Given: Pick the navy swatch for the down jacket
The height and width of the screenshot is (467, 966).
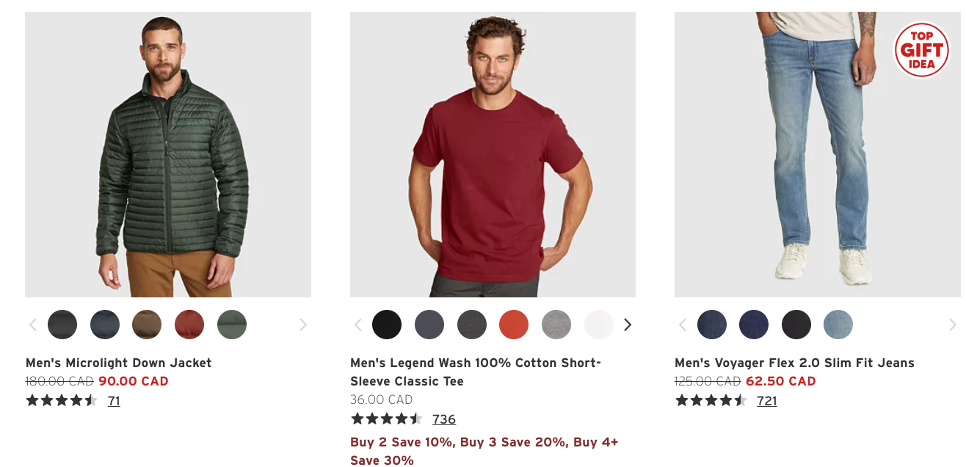Looking at the screenshot, I should pos(105,325).
